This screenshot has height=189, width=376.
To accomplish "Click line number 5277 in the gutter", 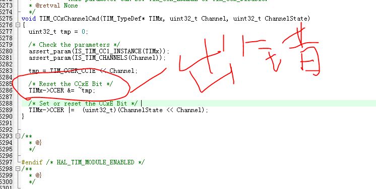I will point(6,32).
